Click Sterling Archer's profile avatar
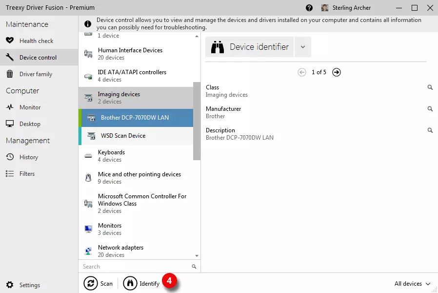This screenshot has height=293, width=438. (x=324, y=8)
